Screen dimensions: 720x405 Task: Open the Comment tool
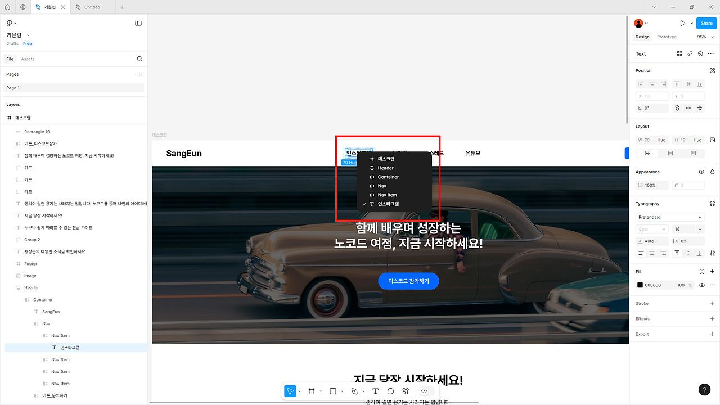tap(390, 391)
